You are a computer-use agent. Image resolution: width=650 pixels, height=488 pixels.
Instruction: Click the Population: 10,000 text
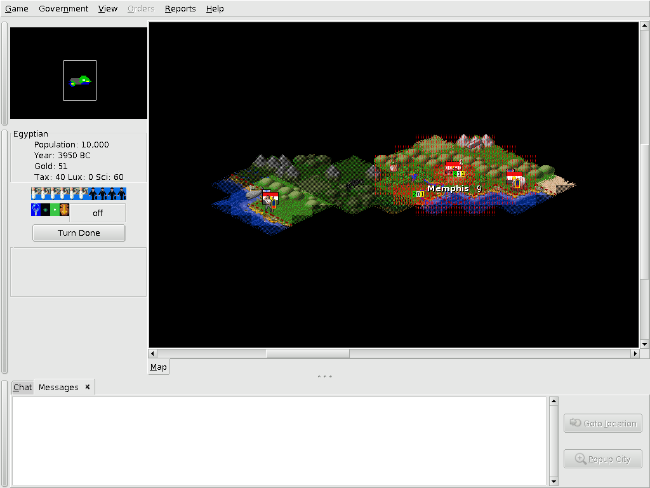pos(71,144)
